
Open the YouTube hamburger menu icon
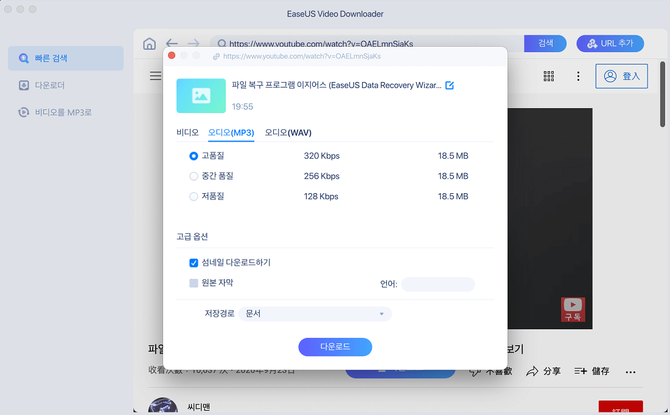pyautogui.click(x=156, y=76)
